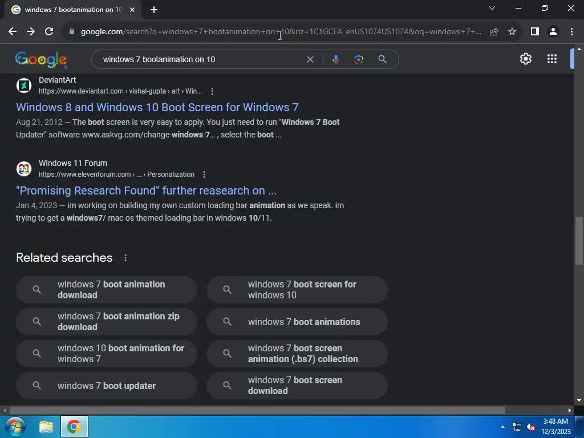The width and height of the screenshot is (584, 438).
Task: Open the deviantart.com URL breadcrumb
Action: click(120, 91)
